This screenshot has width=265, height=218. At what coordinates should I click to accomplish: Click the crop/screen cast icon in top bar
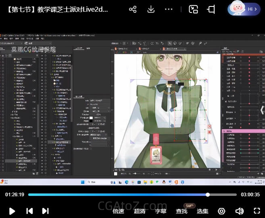tap(211, 9)
